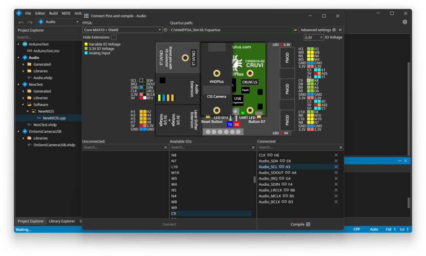Click the undo arrow in the toolbar
The height and width of the screenshot is (256, 426).
click(x=21, y=22)
